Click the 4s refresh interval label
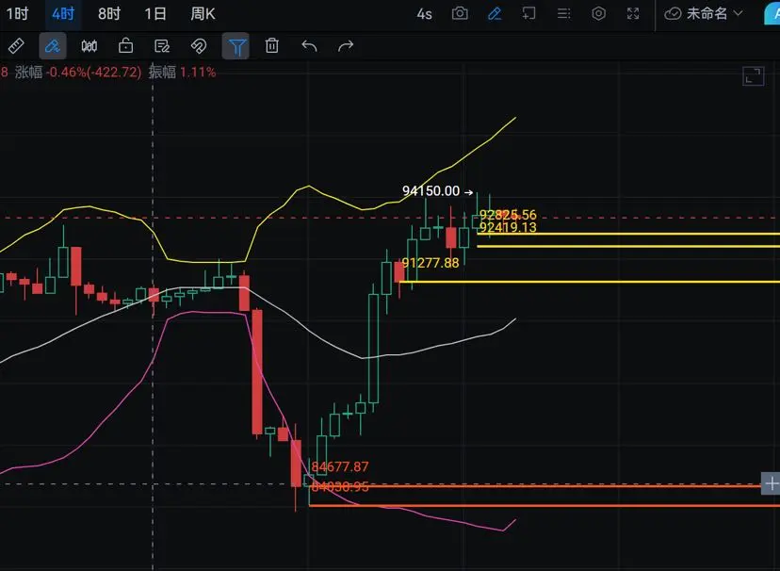The height and width of the screenshot is (571, 780). click(x=424, y=14)
